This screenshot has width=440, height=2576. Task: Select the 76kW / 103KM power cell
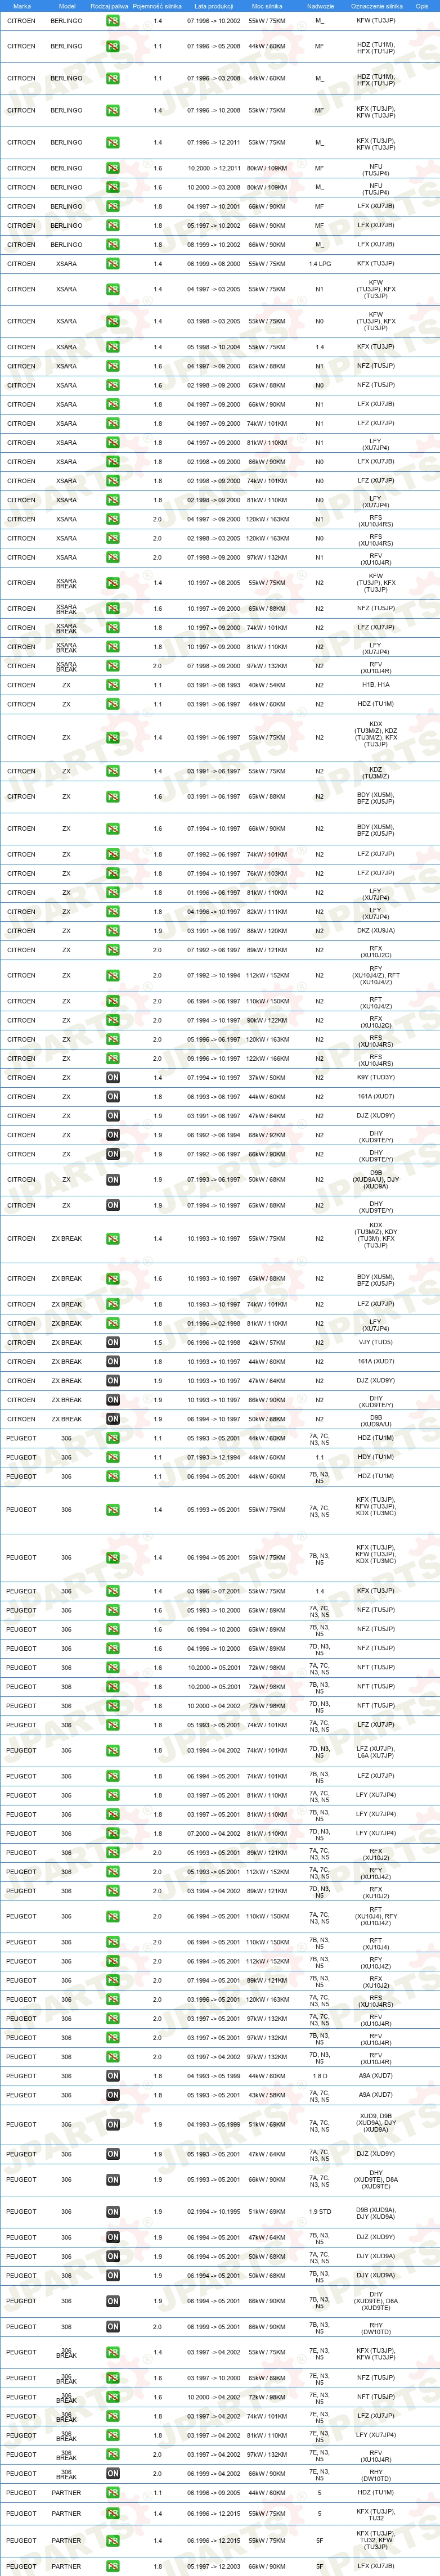tap(267, 874)
